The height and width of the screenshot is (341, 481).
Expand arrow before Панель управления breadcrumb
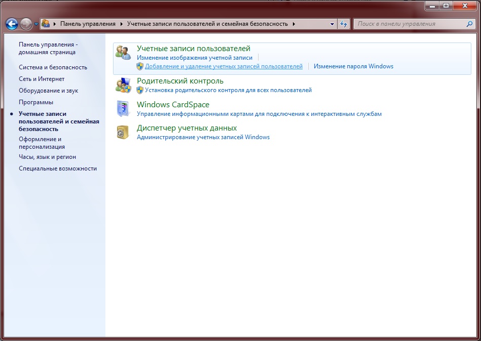coord(55,24)
